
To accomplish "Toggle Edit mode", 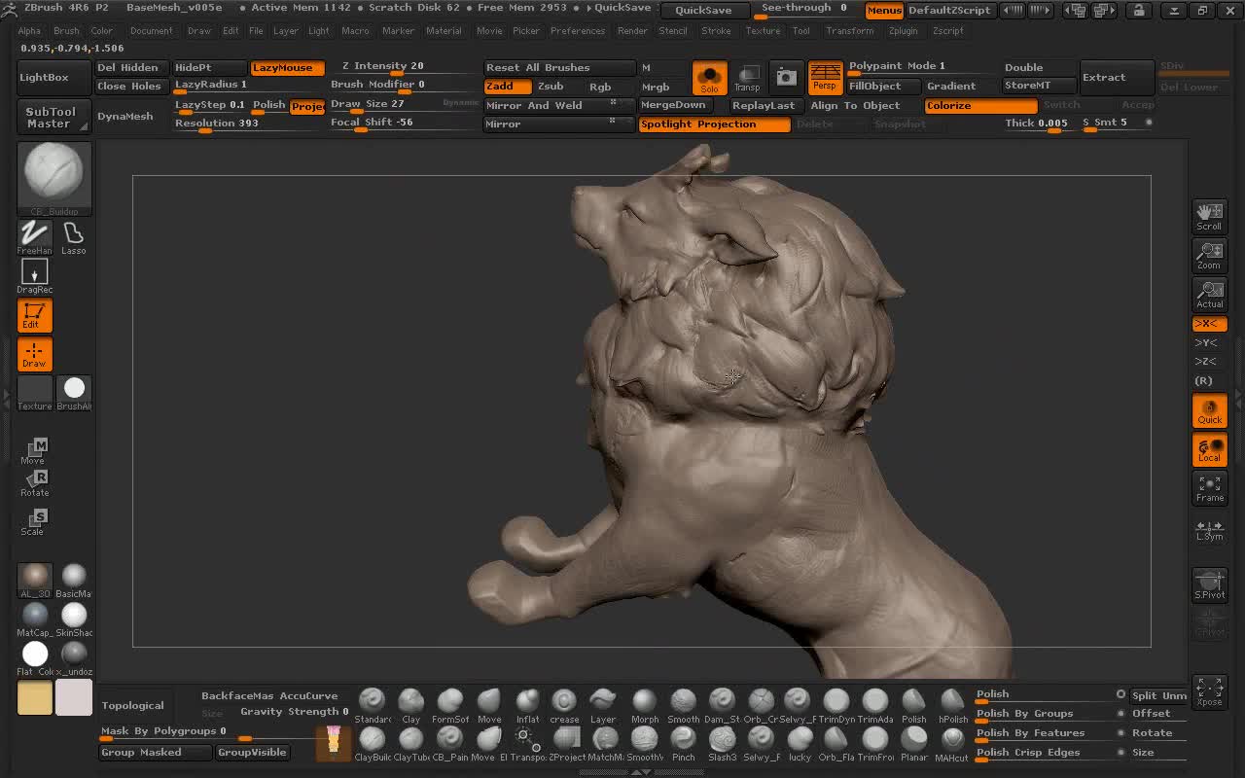I will pyautogui.click(x=34, y=315).
